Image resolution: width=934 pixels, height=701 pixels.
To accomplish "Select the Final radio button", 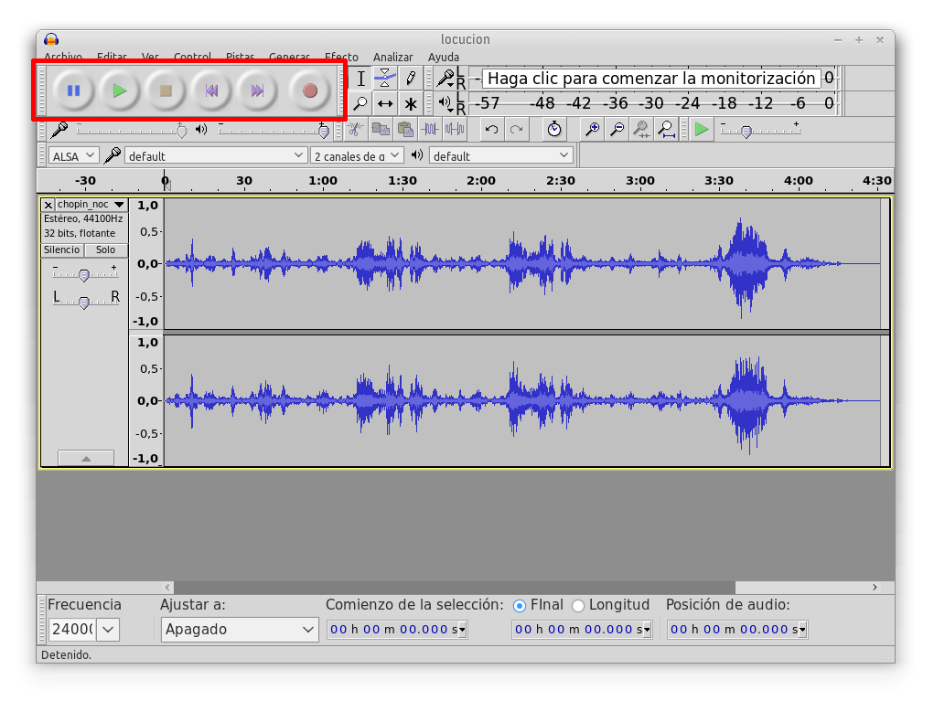I will click(x=520, y=605).
